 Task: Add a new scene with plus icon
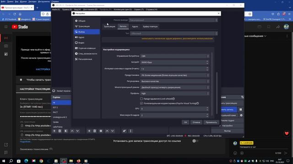tap(54, 131)
